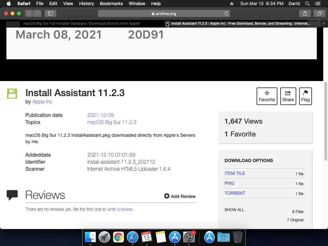
Task: Open the 2021-12-09 publication date link
Action: [100, 115]
